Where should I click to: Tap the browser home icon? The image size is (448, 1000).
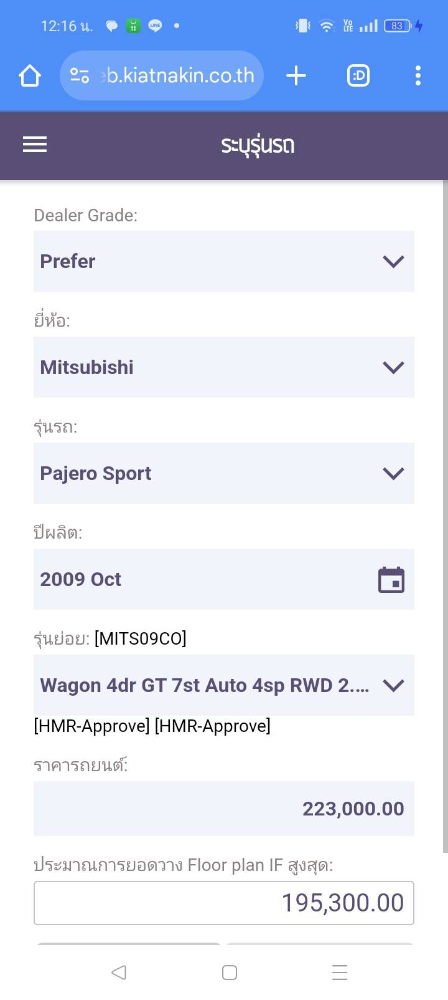[x=30, y=76]
